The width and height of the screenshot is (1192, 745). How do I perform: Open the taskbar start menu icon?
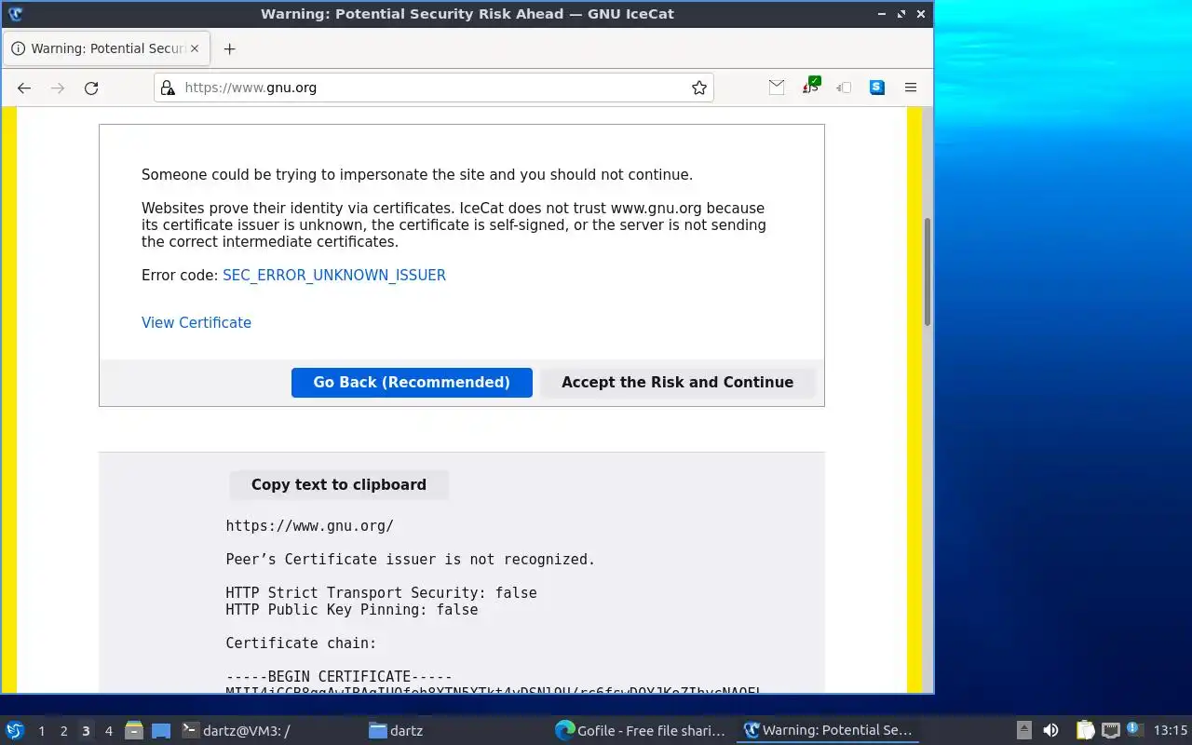[15, 731]
